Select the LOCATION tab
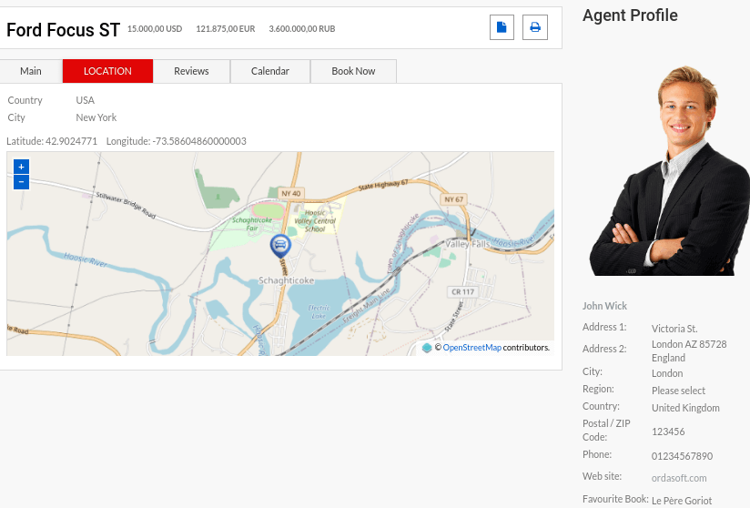Viewport: 750px width, 508px height. click(x=107, y=71)
